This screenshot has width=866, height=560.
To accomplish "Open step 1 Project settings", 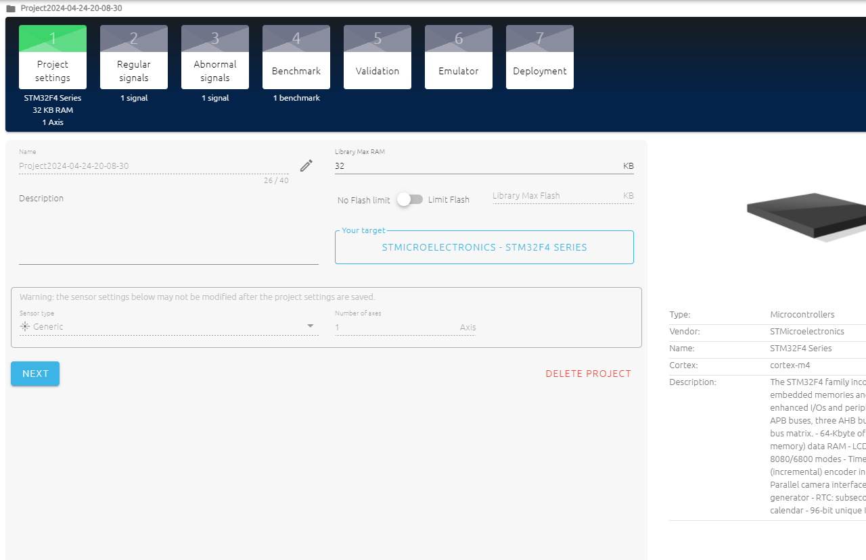I will pyautogui.click(x=53, y=57).
